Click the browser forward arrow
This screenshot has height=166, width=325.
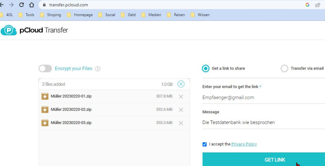pos(11,5)
